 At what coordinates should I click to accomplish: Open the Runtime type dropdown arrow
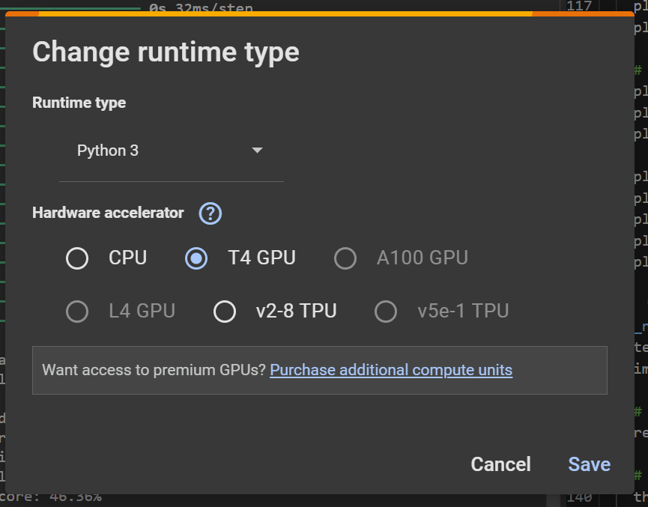coord(257,151)
